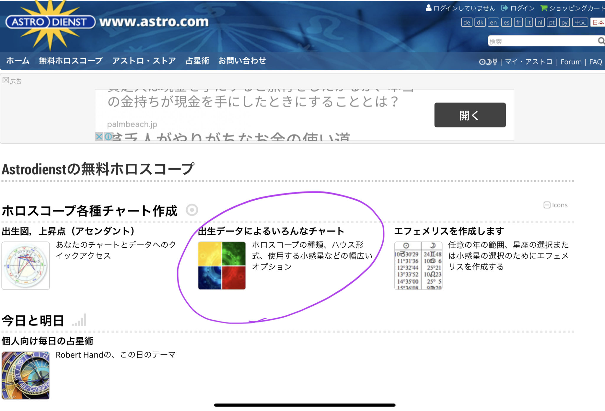The width and height of the screenshot is (605, 411).
Task: Open マイ・アストロ link
Action: pos(528,62)
